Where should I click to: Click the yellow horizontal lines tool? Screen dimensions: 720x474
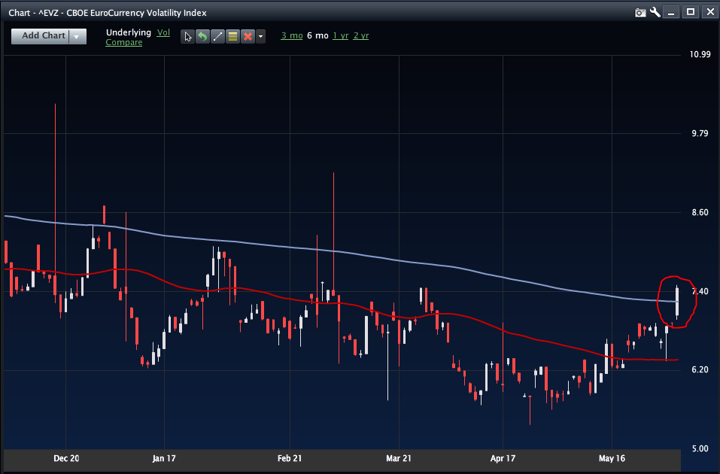click(x=232, y=36)
